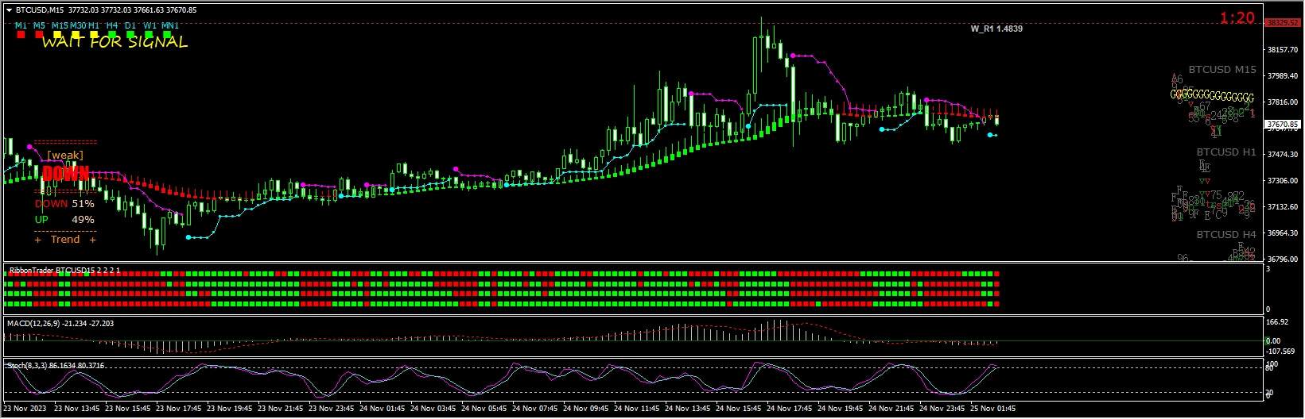This screenshot has width=1305, height=419.
Task: Click the H4 timeframe label
Action: click(x=112, y=25)
